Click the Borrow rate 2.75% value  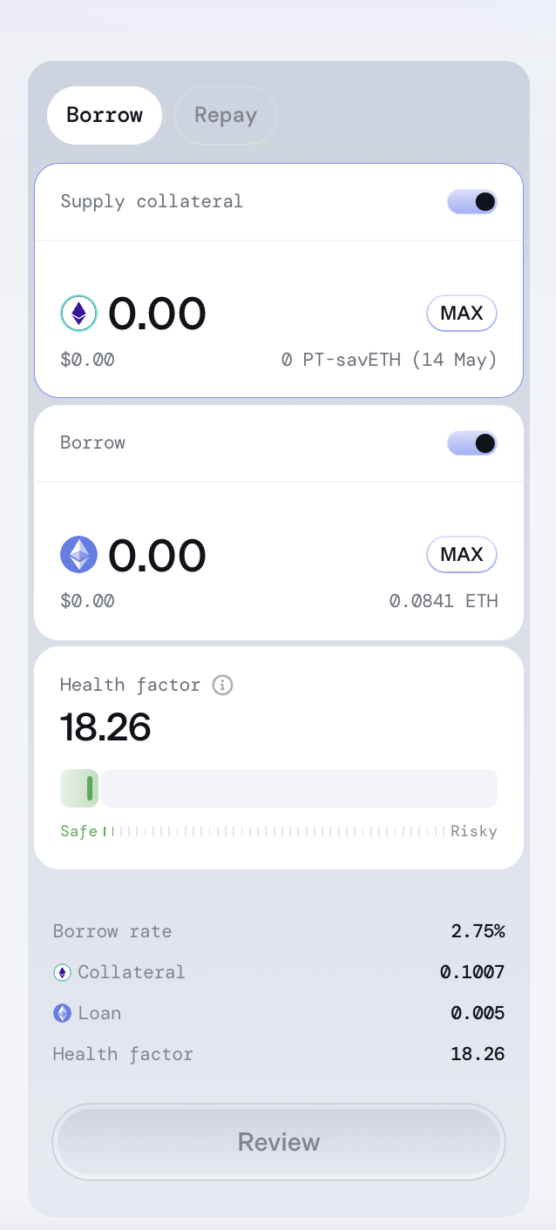[478, 931]
